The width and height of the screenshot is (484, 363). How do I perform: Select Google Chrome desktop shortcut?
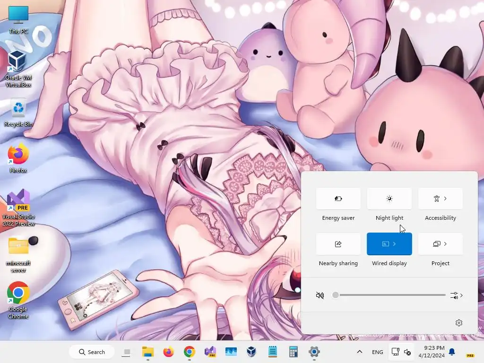pyautogui.click(x=18, y=300)
